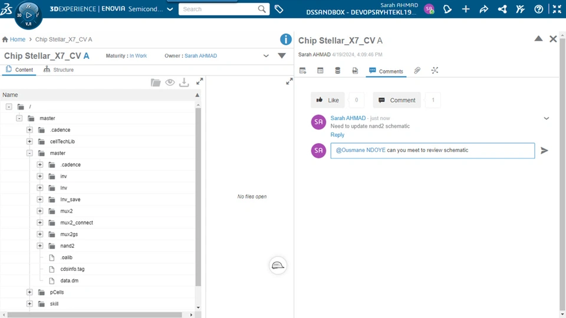Viewport: 566px width, 318px height.
Task: Expand the pCells folder
Action: click(x=29, y=292)
